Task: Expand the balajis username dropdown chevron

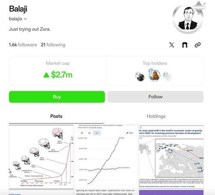Action: [x=25, y=19]
